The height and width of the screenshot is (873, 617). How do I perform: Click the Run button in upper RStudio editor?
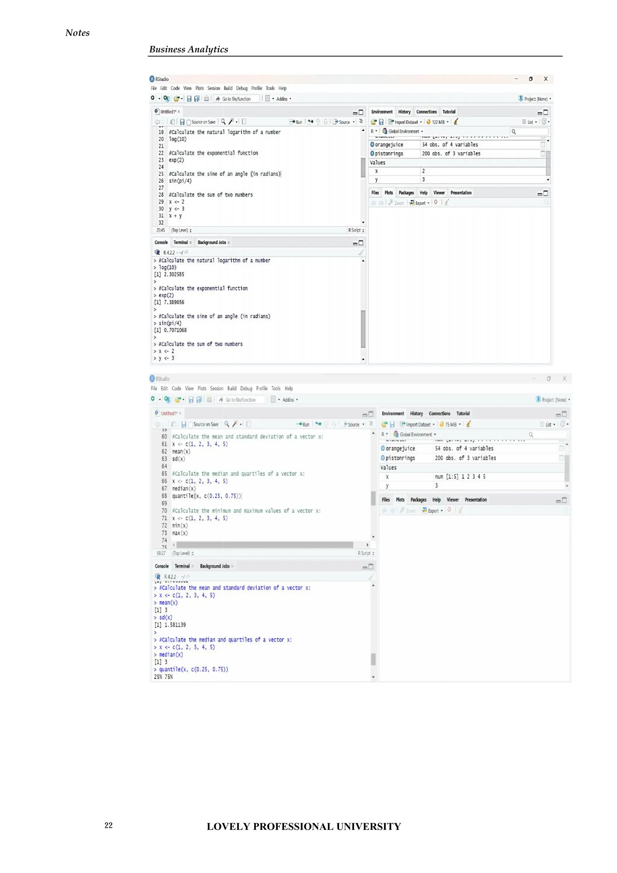296,122
